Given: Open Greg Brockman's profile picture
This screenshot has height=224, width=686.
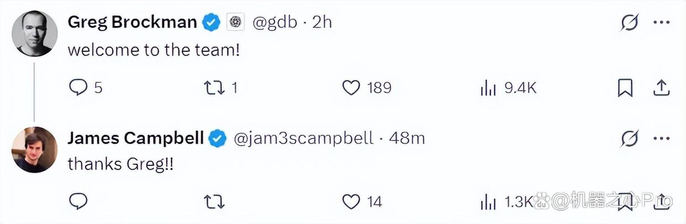Looking at the screenshot, I should coord(34,33).
